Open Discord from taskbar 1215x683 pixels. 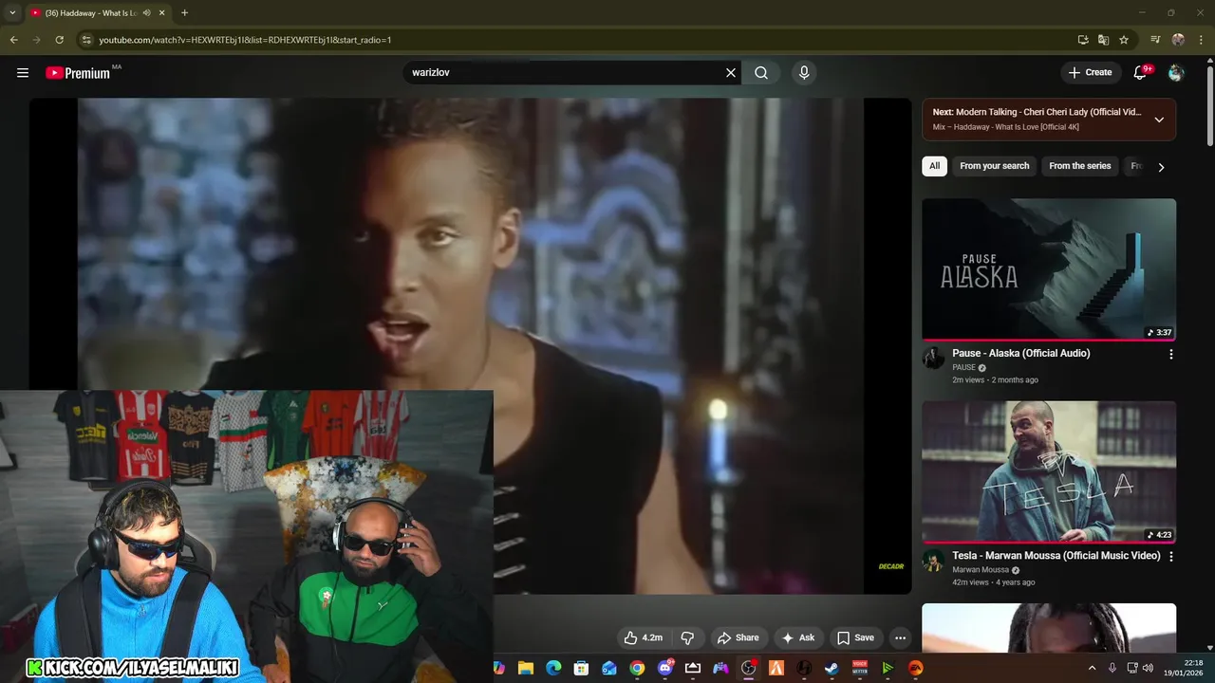(665, 668)
